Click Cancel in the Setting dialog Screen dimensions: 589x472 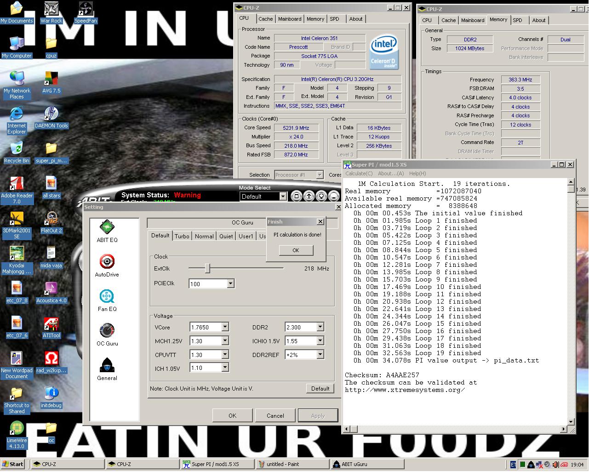click(275, 415)
